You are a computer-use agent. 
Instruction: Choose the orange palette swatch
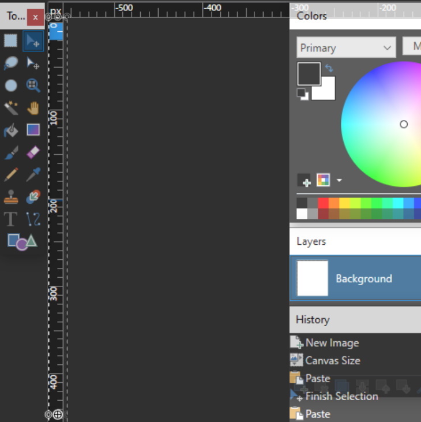(333, 203)
